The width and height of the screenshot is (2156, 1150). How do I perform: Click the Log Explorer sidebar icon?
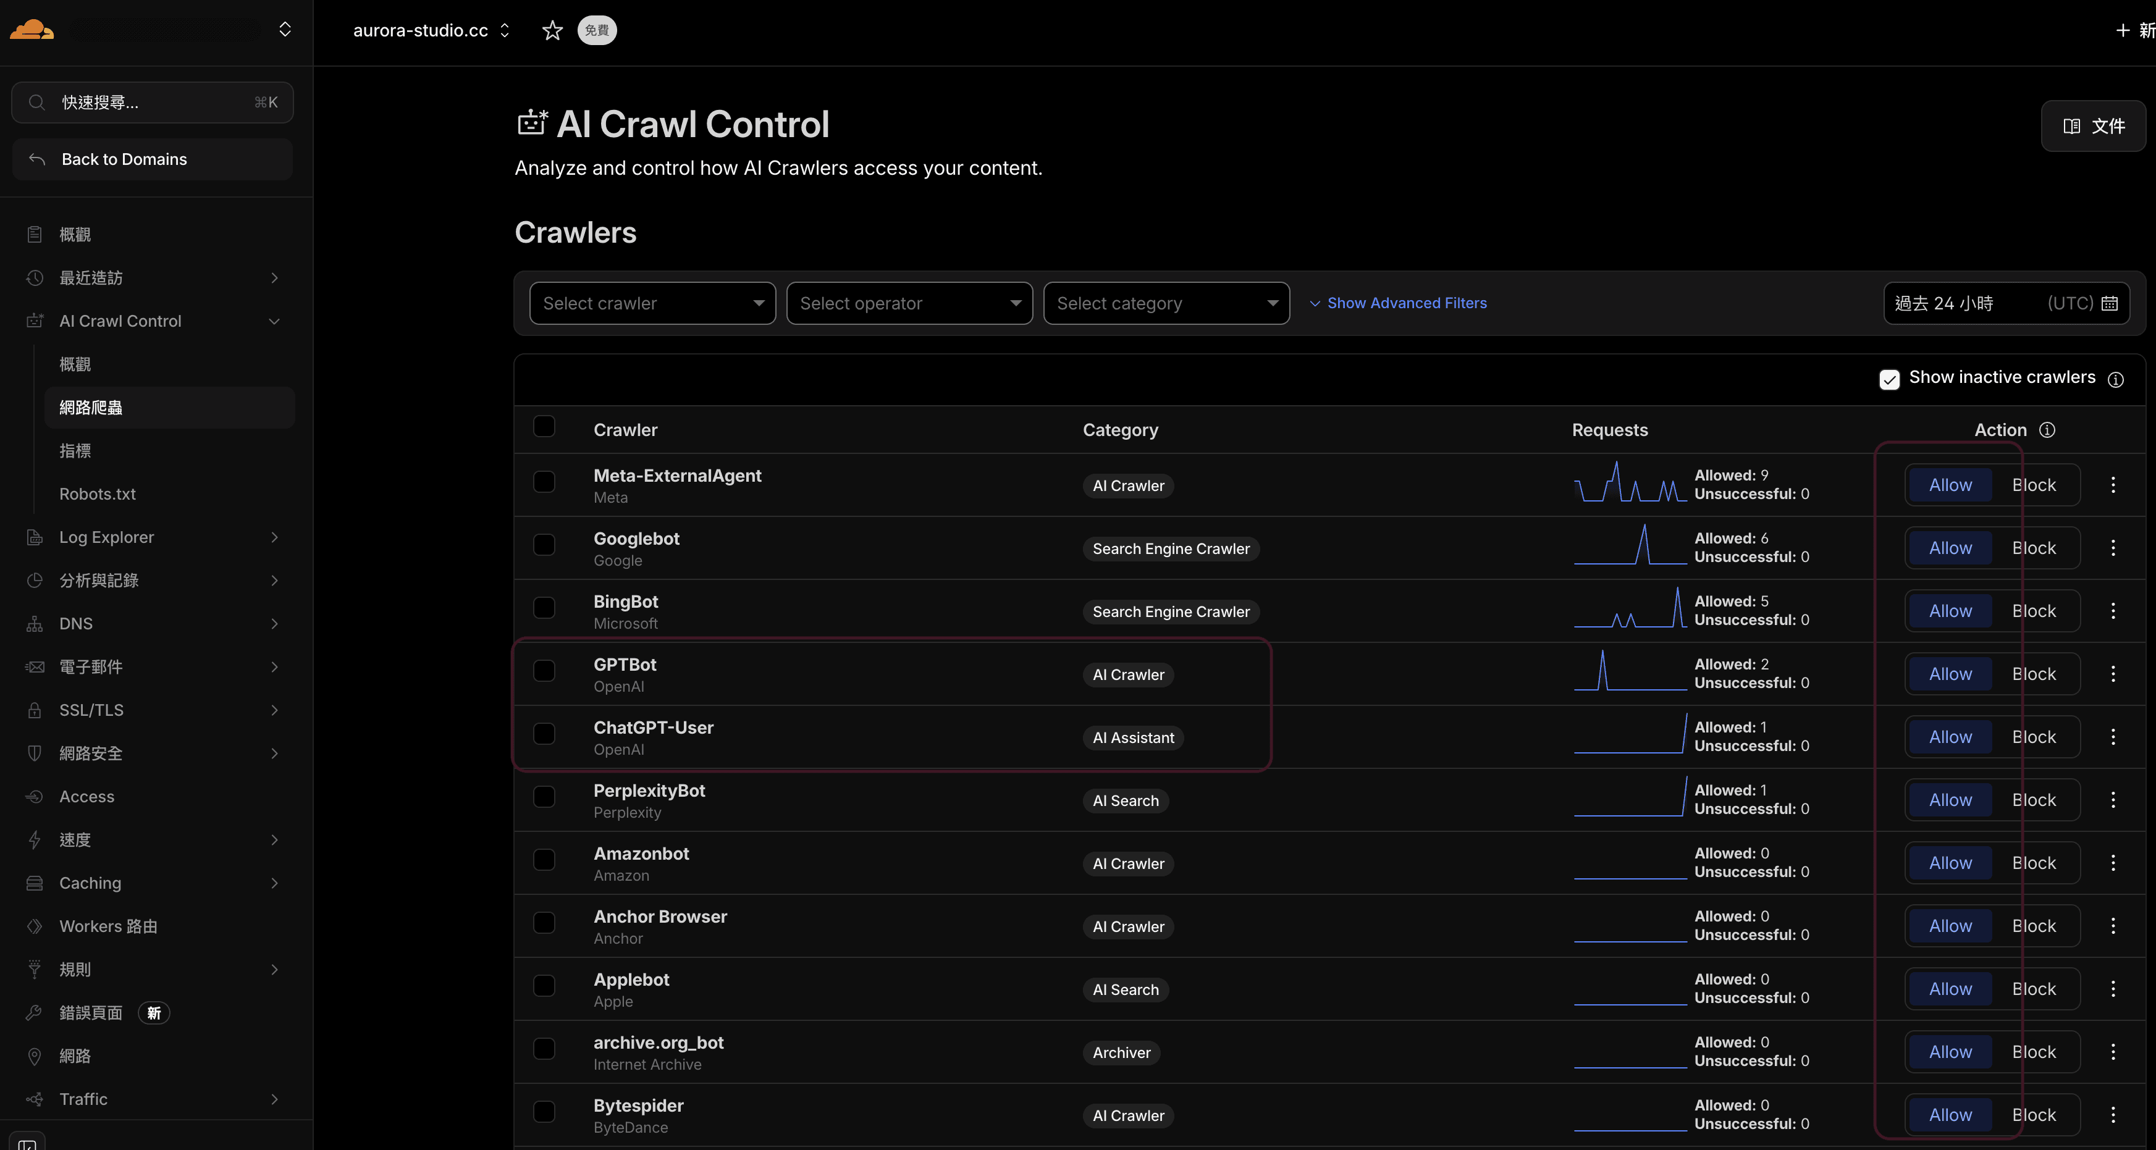pyautogui.click(x=35, y=537)
